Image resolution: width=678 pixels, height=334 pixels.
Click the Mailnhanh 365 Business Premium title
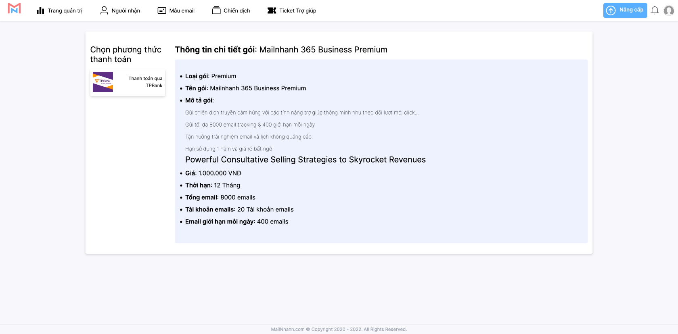(x=323, y=50)
